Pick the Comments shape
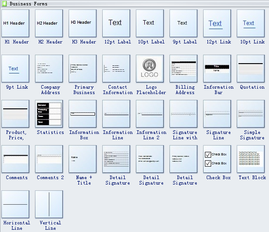This screenshot has height=232, width=269. tap(15, 159)
